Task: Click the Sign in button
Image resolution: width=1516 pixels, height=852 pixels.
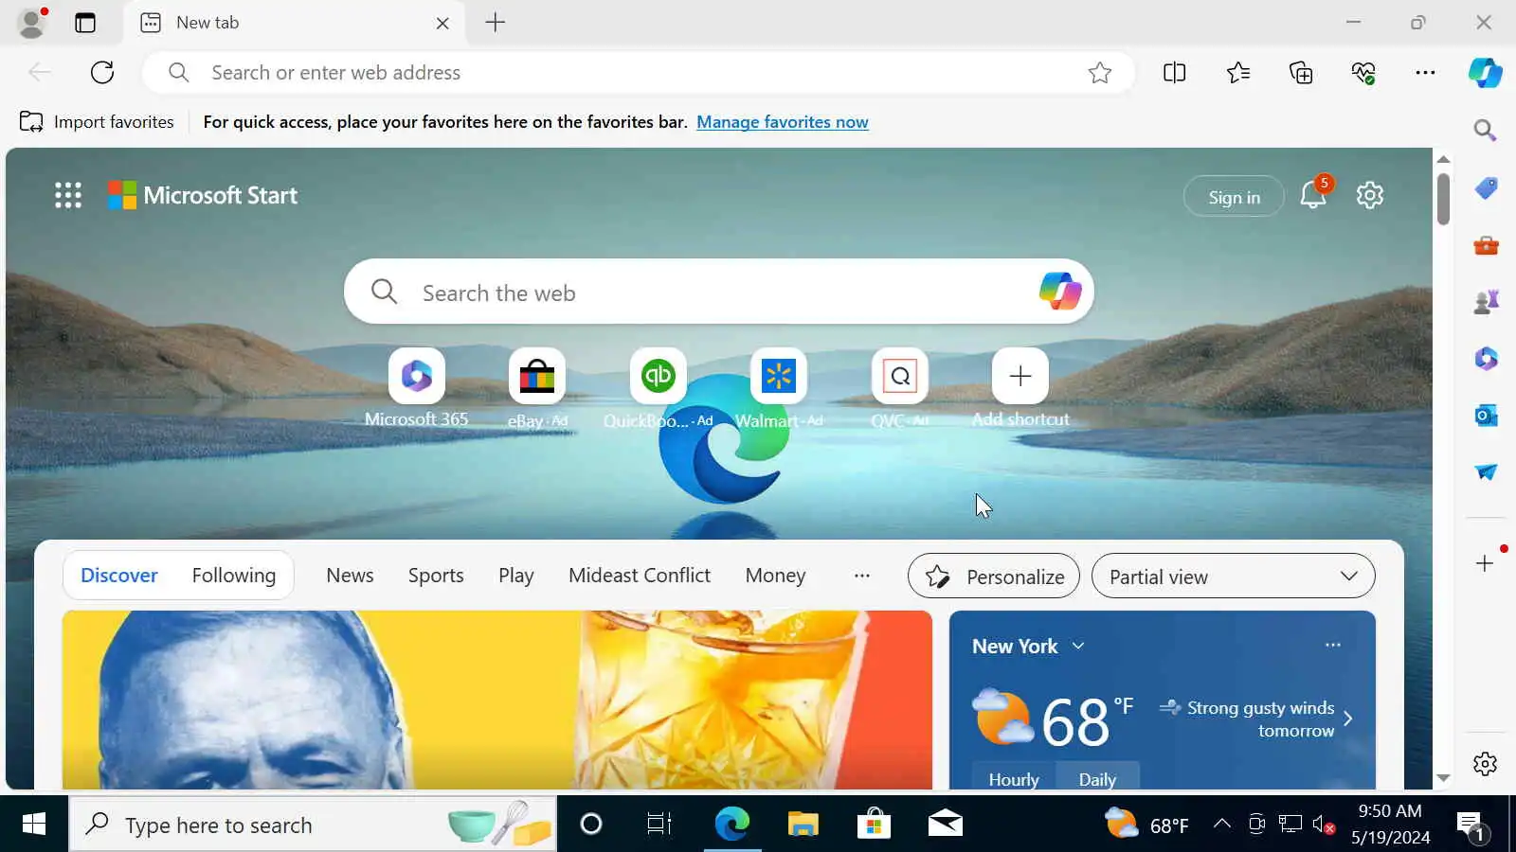Action: pyautogui.click(x=1234, y=197)
